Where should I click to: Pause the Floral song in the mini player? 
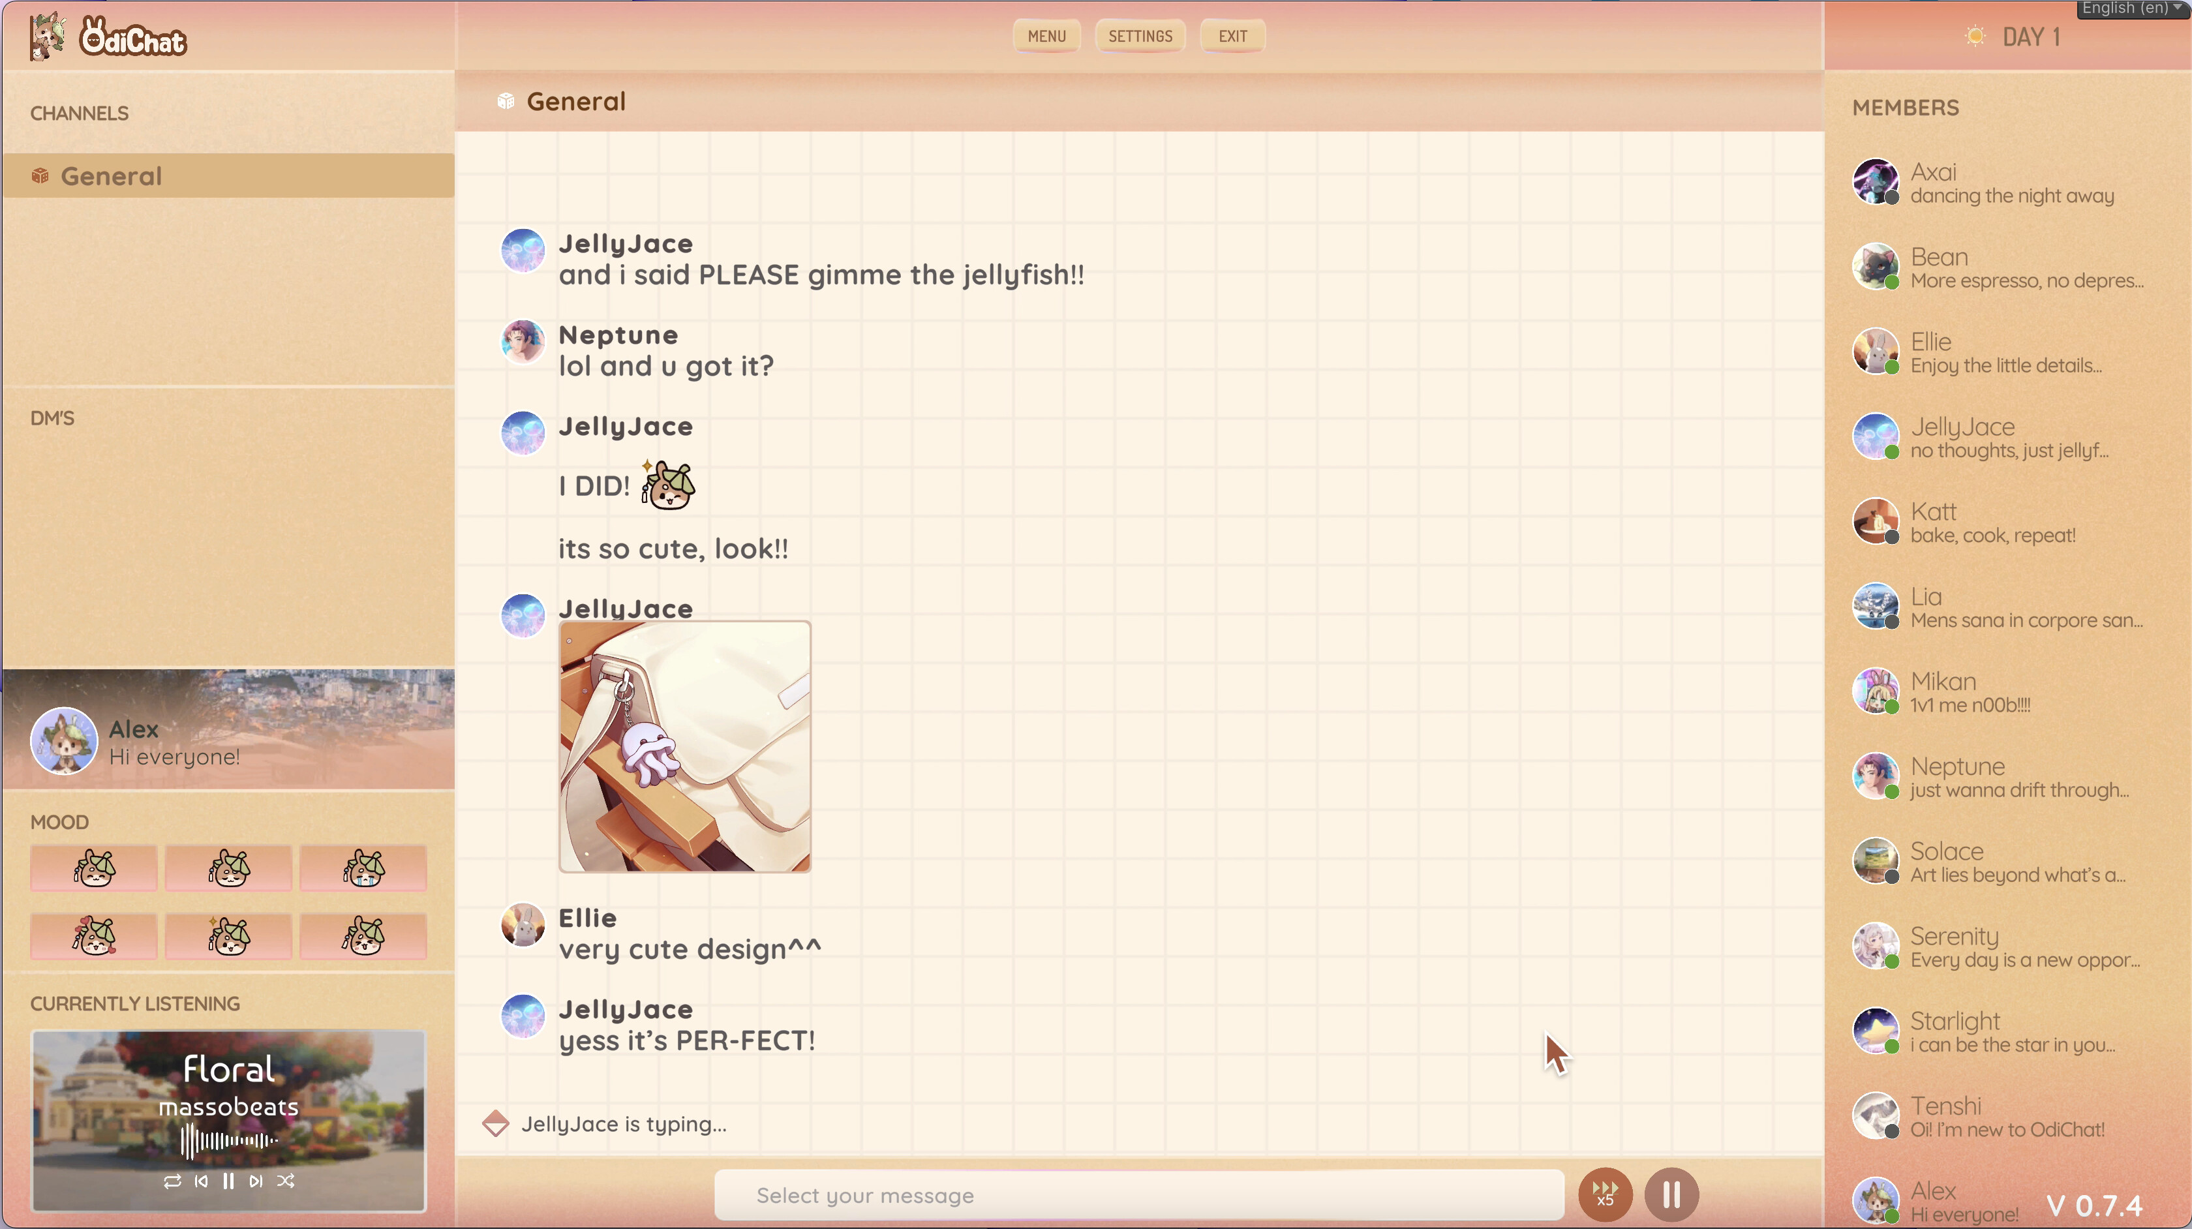click(228, 1181)
